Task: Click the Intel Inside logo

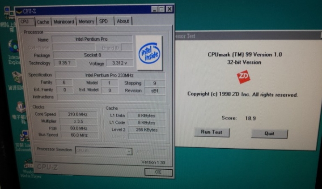Action: click(x=149, y=53)
